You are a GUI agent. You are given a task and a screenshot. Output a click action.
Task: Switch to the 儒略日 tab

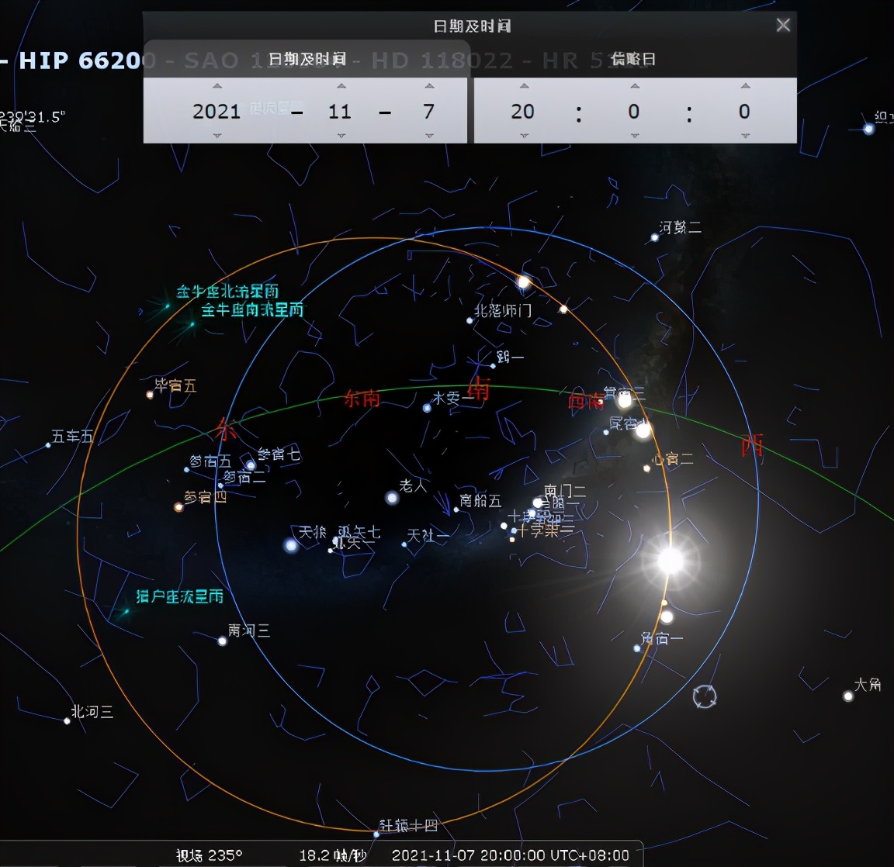633,59
